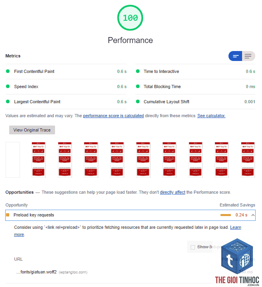Open 'performance score is calculated' link

(x=114, y=116)
